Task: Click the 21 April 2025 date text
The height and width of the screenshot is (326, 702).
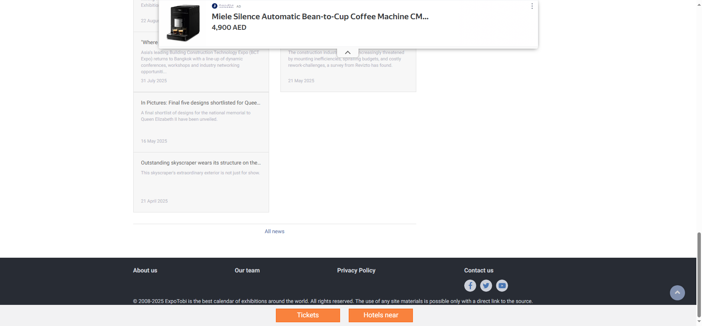Action: [x=154, y=201]
